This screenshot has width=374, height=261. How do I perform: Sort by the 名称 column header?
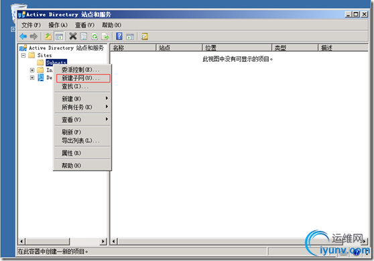point(133,48)
